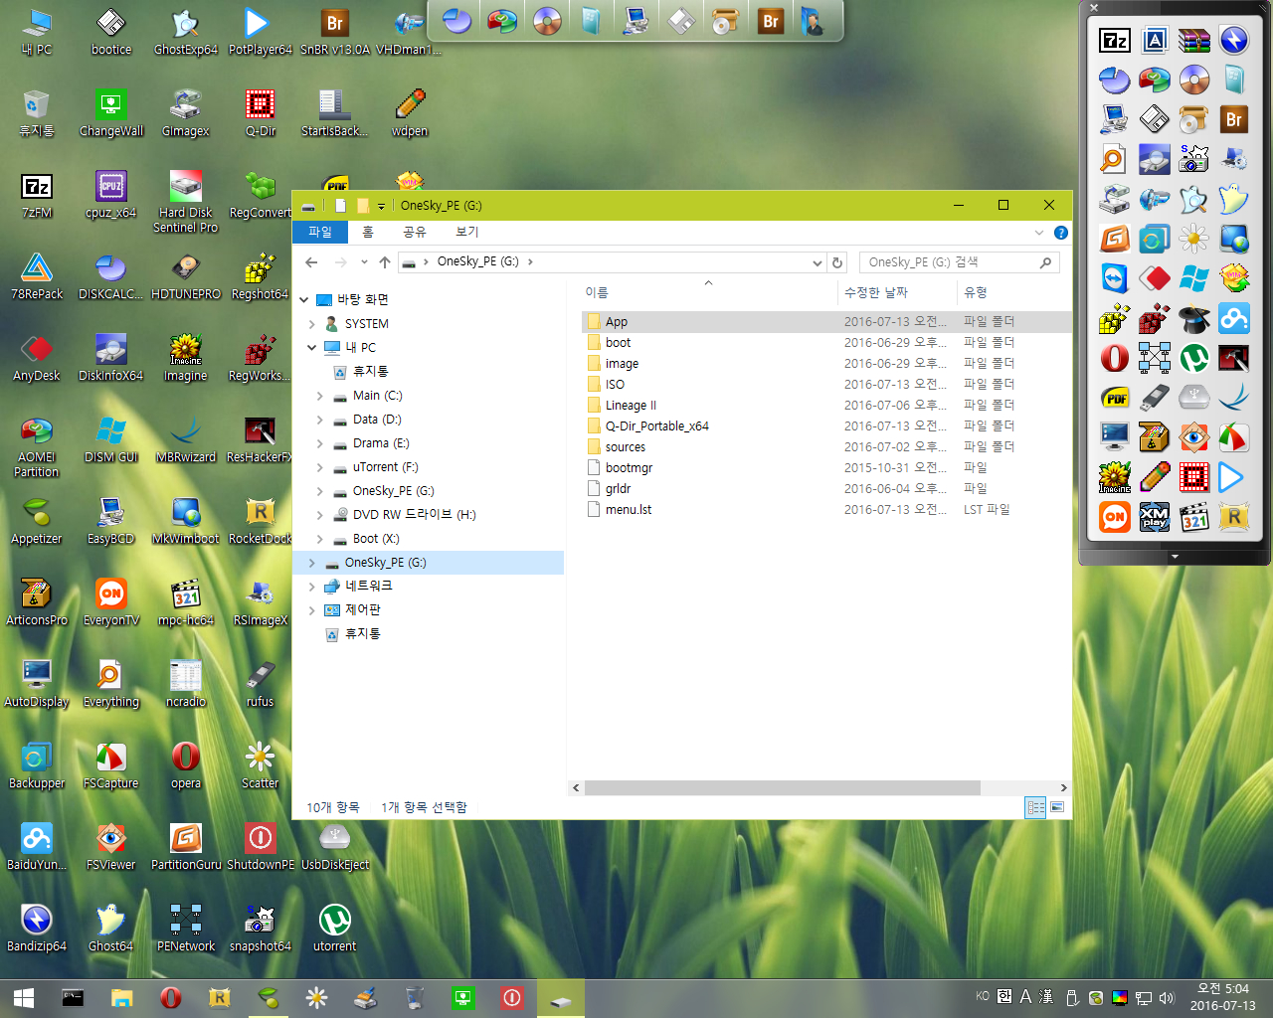The height and width of the screenshot is (1018, 1273).
Task: Open FSCapture desktop shortcut
Action: pyautogui.click(x=111, y=765)
